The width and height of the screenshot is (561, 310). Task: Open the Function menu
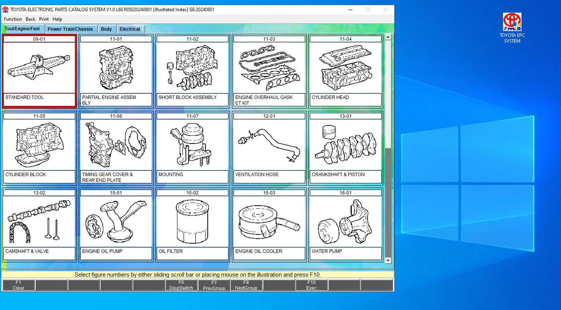click(x=13, y=19)
